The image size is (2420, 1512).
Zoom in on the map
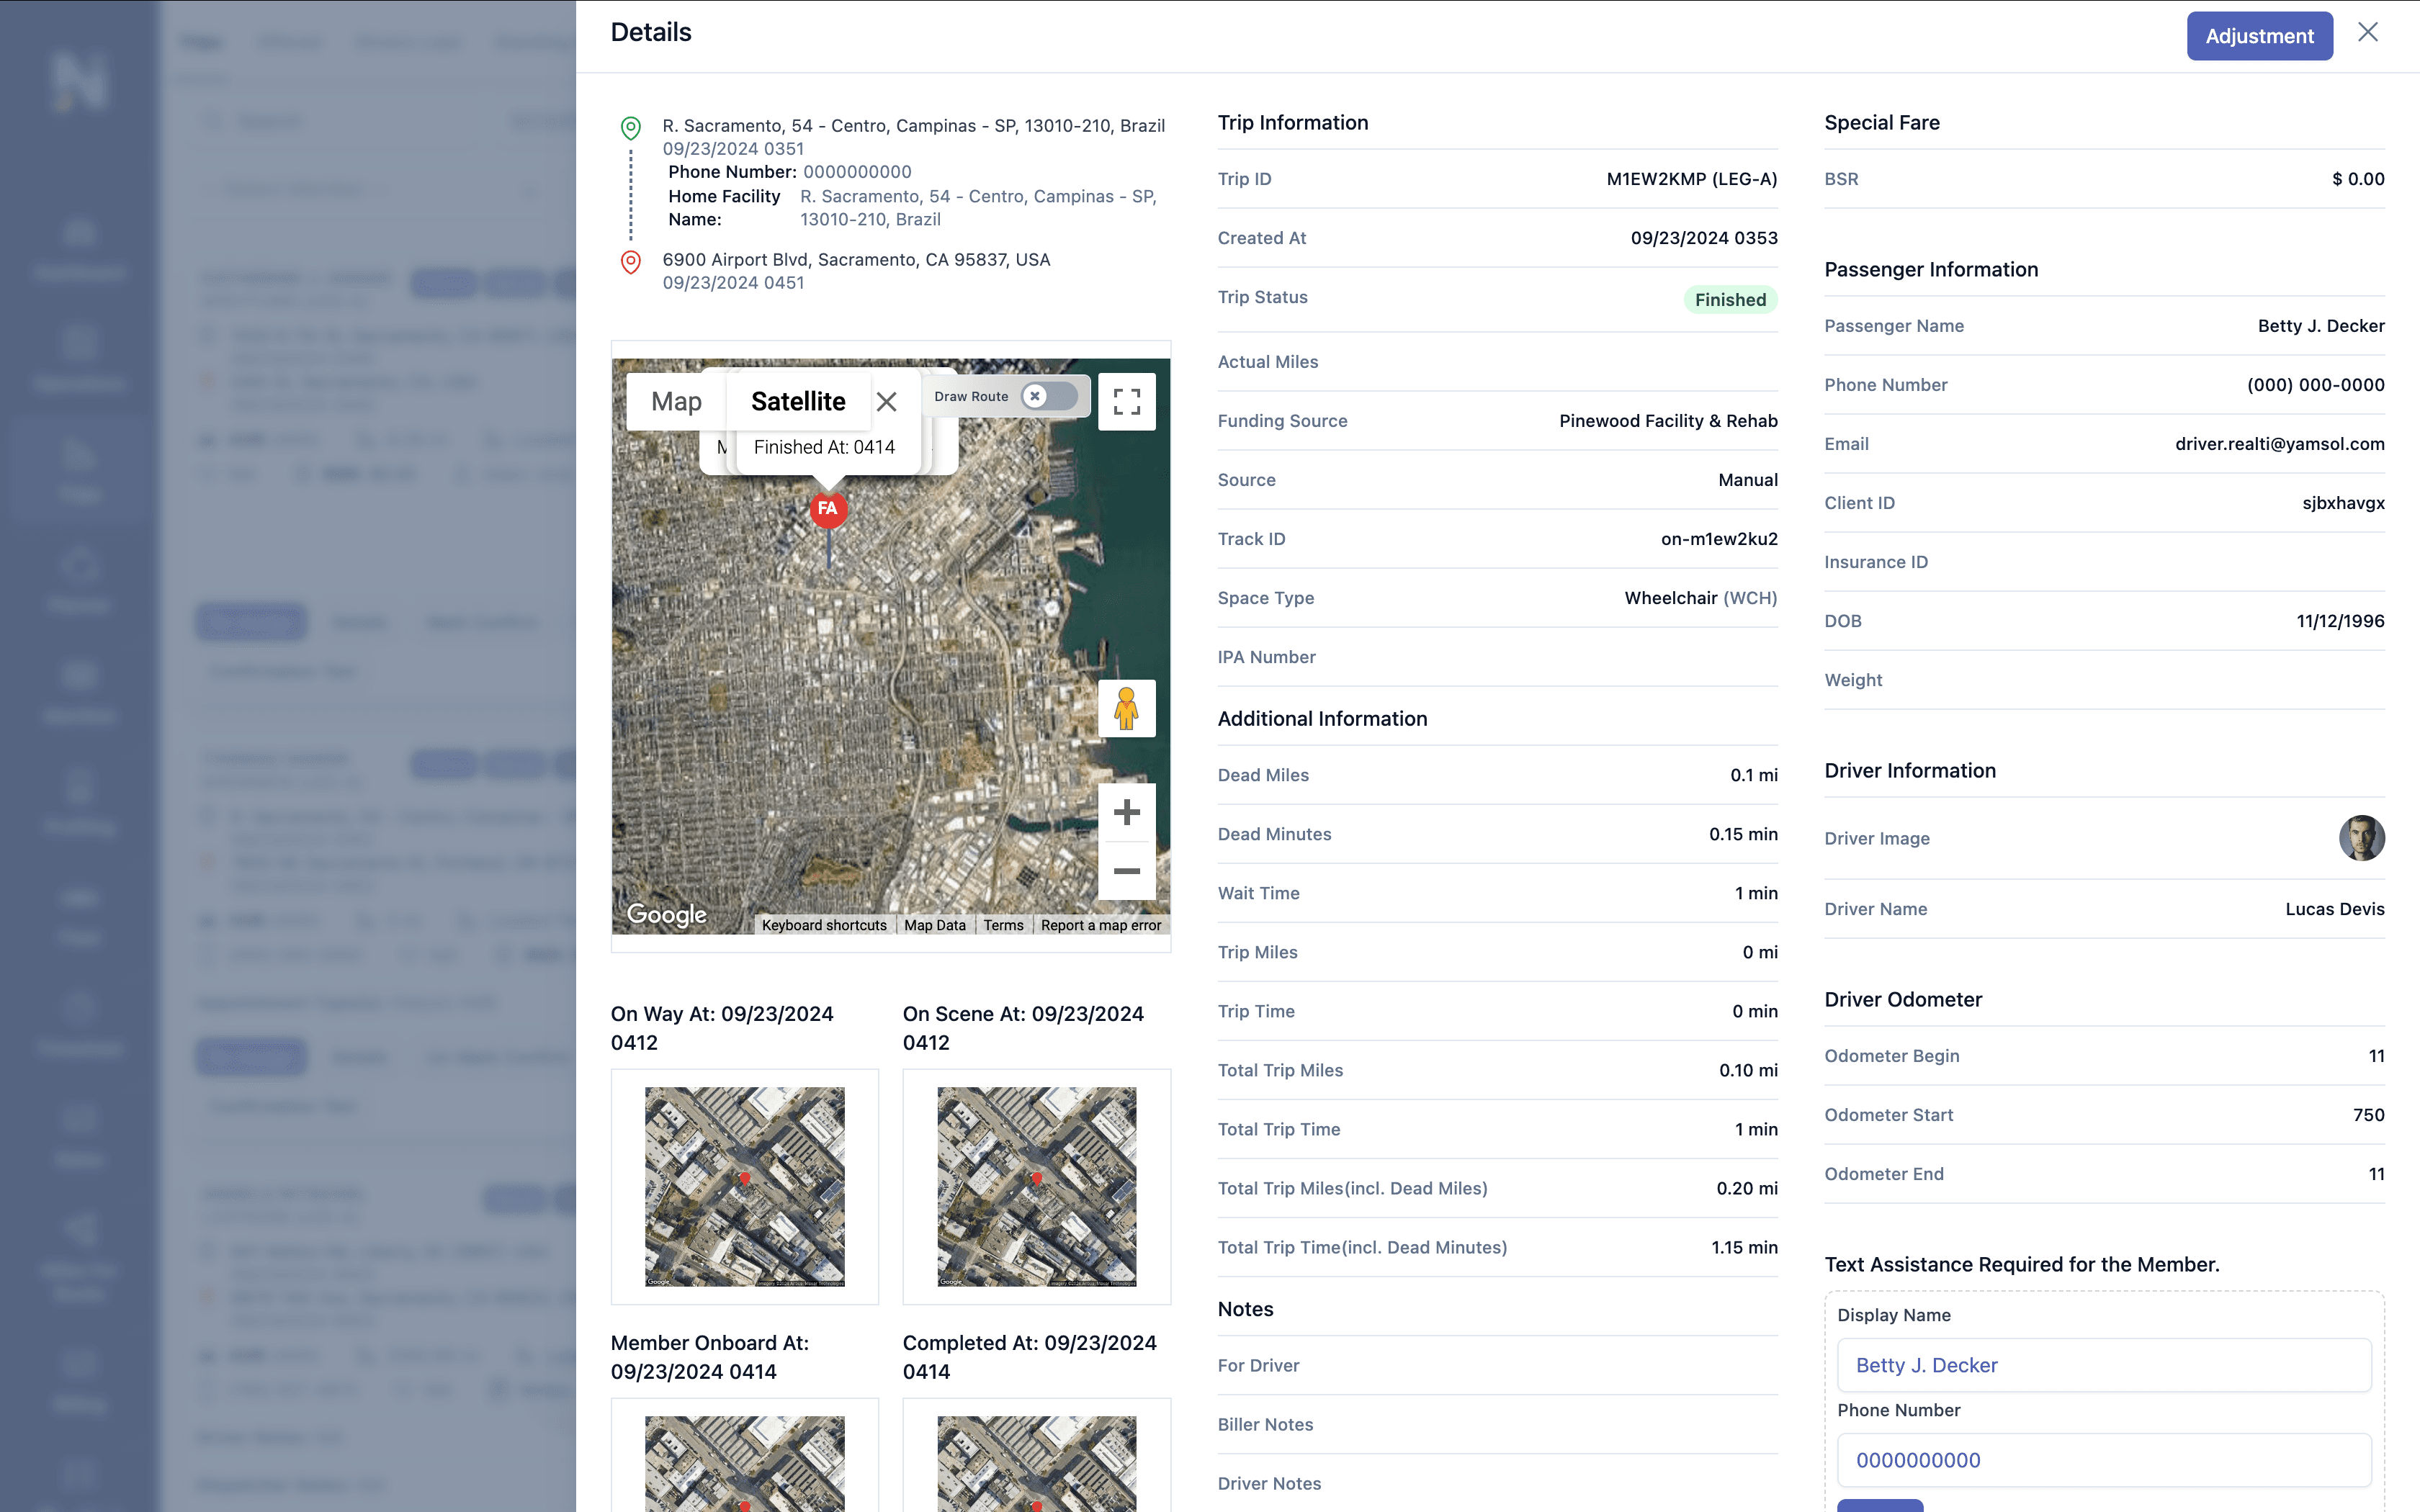point(1126,812)
